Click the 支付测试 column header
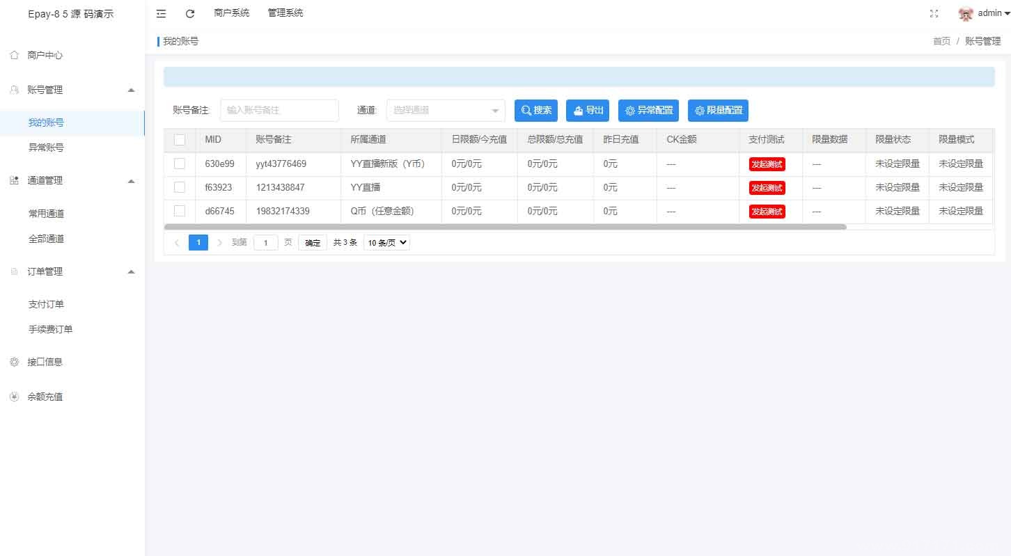Image resolution: width=1011 pixels, height=556 pixels. (767, 140)
